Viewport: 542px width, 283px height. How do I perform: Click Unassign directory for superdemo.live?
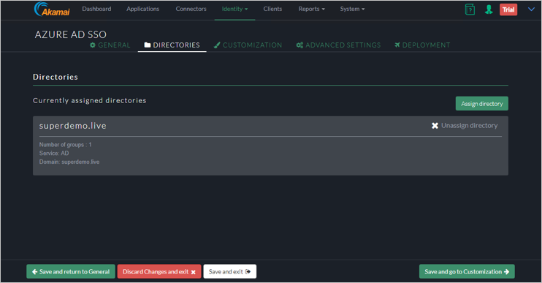click(x=465, y=126)
